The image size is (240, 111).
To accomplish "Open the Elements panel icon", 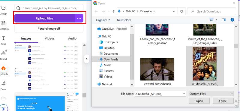I will coord(3,23).
